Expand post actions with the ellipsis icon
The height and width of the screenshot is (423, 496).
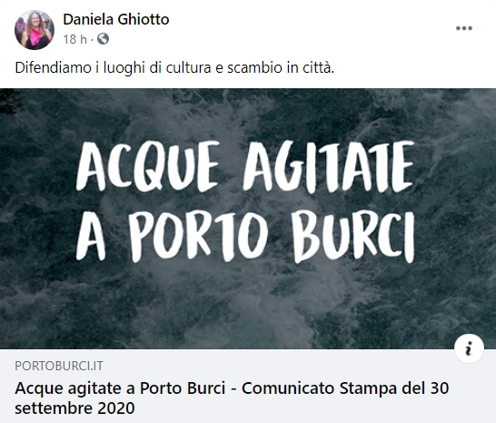(x=464, y=28)
